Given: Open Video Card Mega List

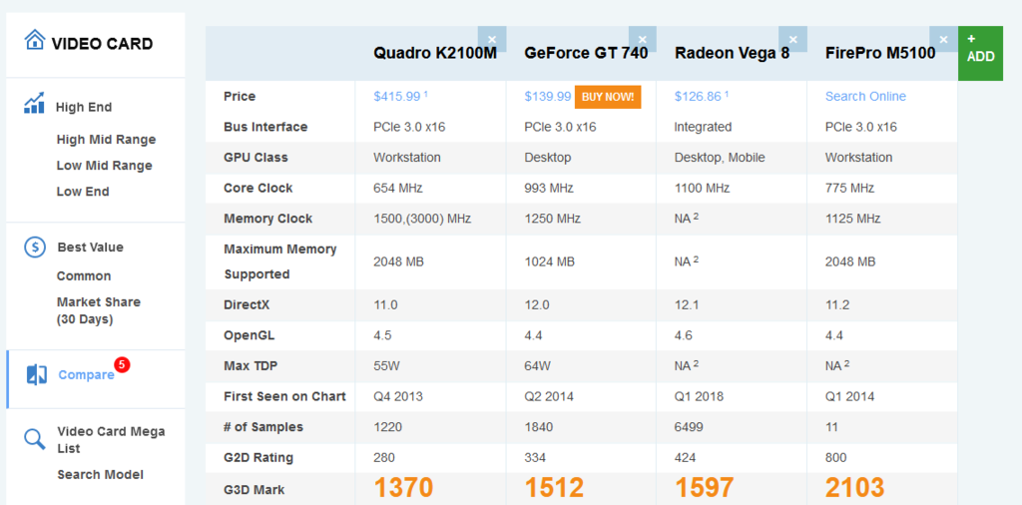Looking at the screenshot, I should click(x=111, y=440).
